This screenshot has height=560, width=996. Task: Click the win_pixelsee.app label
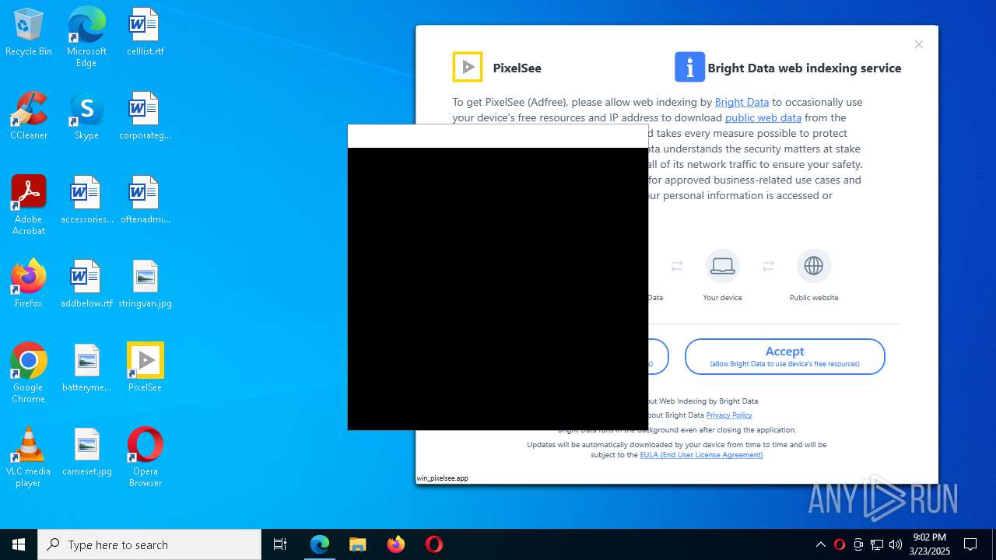442,478
